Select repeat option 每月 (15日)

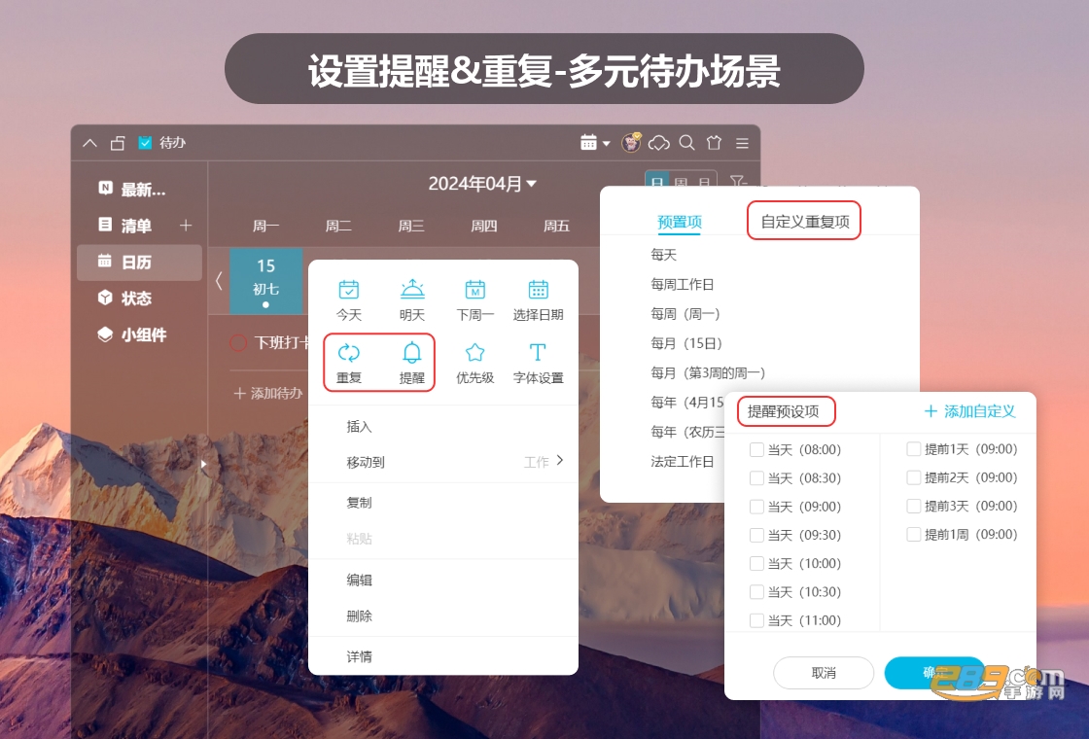(686, 343)
